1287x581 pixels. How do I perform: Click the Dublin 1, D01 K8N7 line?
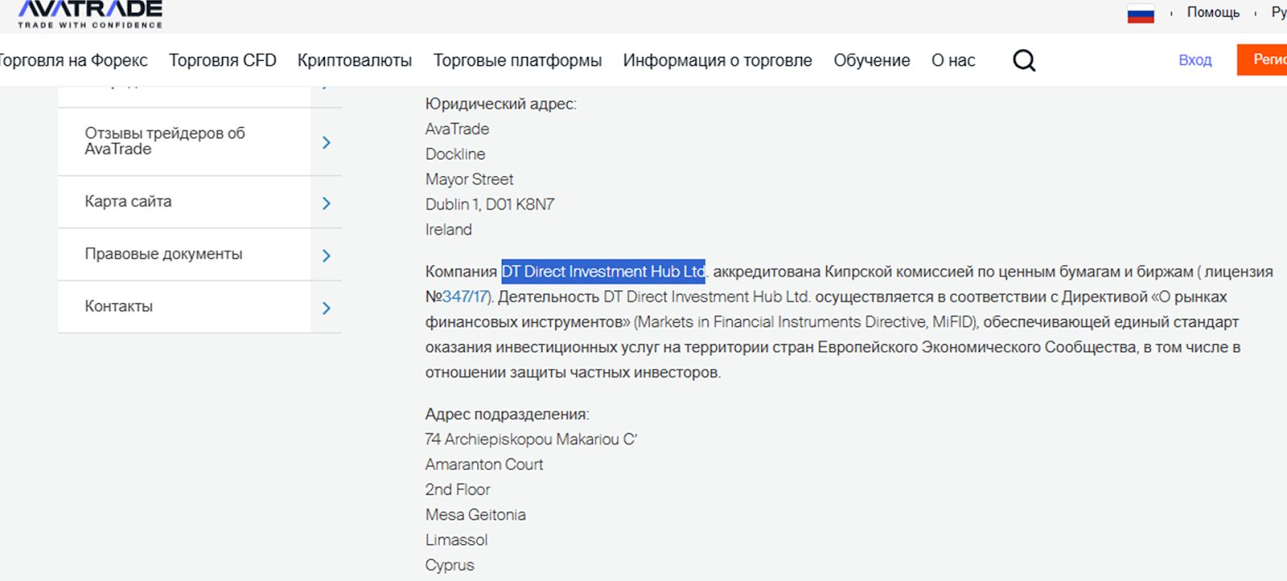(x=490, y=204)
